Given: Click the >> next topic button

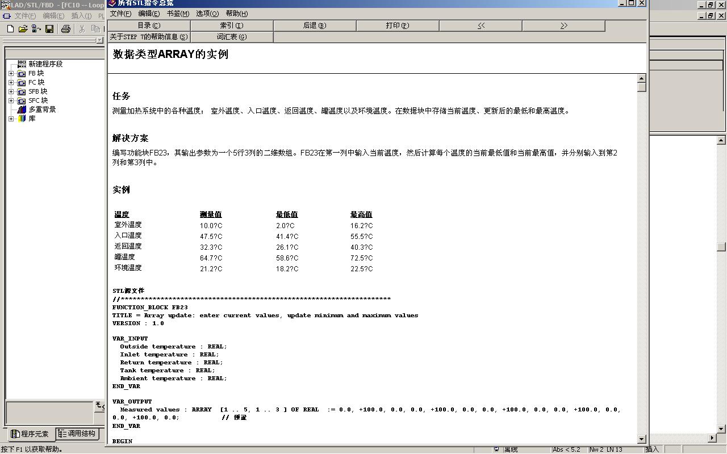Looking at the screenshot, I should pos(563,26).
